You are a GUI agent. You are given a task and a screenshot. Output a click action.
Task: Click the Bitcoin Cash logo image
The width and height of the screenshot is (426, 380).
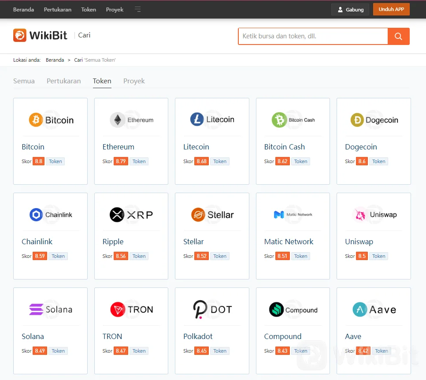[x=293, y=120]
